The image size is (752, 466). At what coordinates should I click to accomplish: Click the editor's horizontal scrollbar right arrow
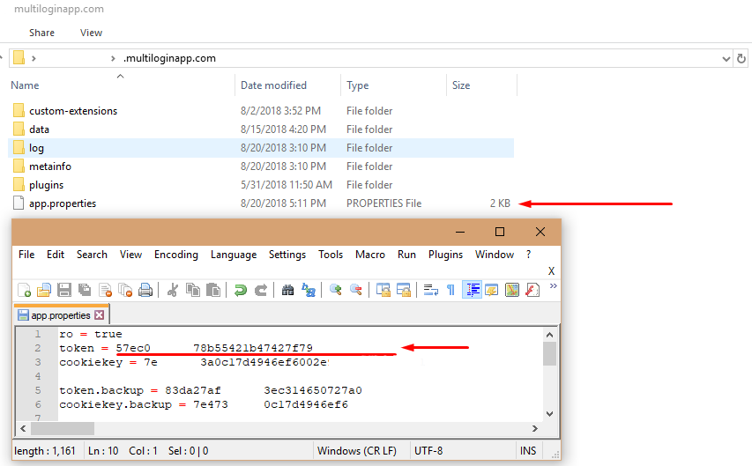tap(535, 428)
